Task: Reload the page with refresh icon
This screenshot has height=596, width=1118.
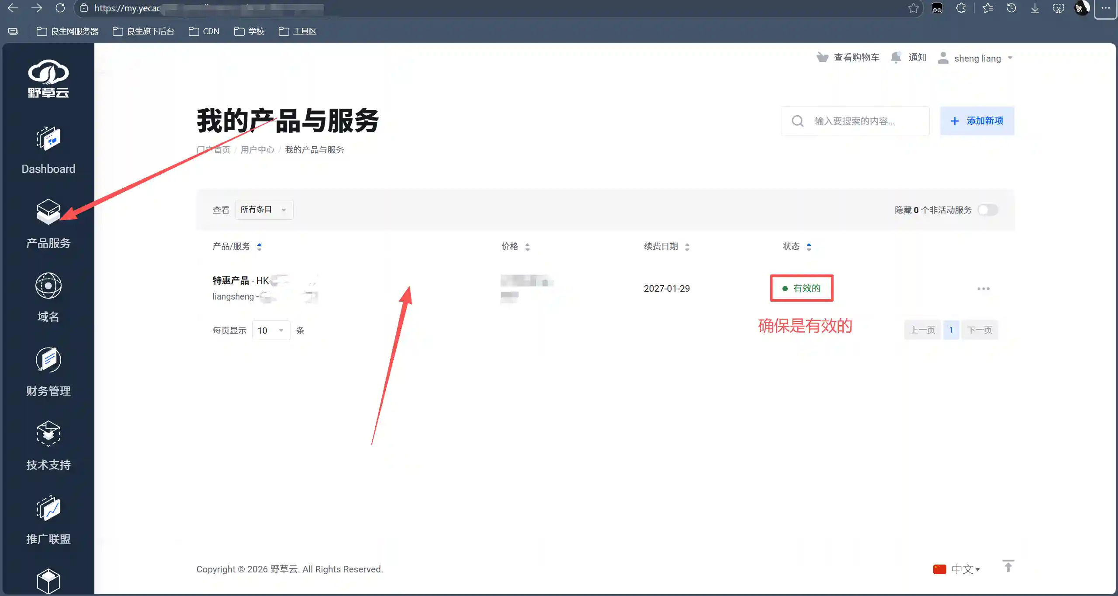Action: [60, 8]
